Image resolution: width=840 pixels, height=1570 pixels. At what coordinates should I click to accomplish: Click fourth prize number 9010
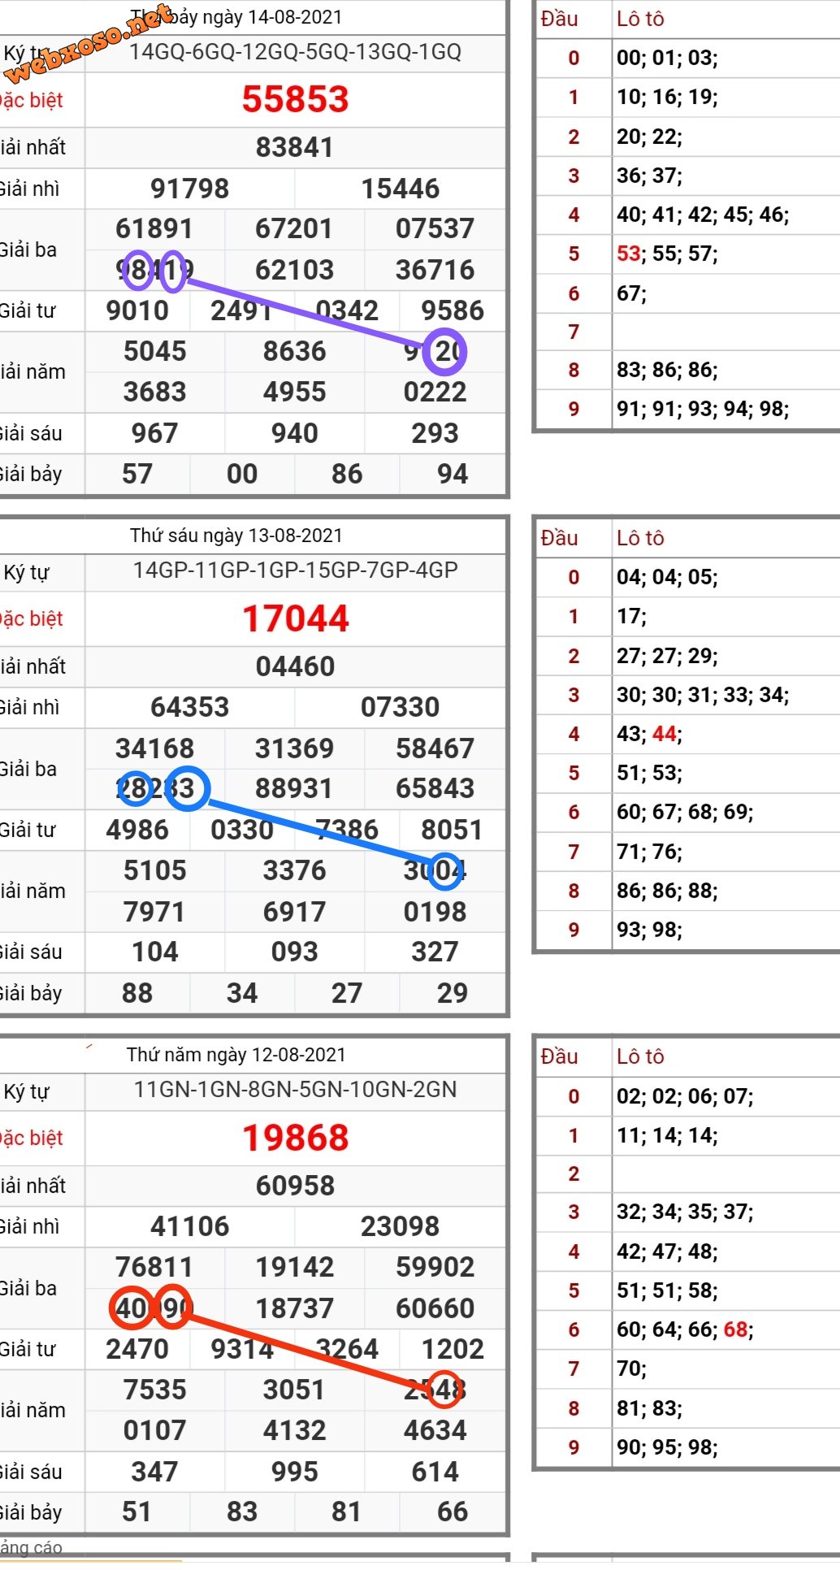137,310
